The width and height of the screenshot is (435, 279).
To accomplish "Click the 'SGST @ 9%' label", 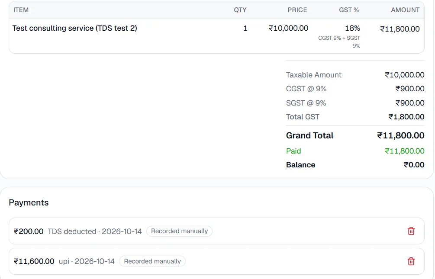I will [306, 103].
